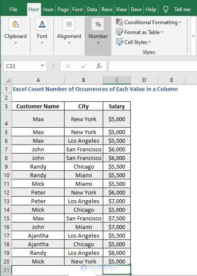Select column A header
The height and width of the screenshot is (276, 197).
[38, 80]
